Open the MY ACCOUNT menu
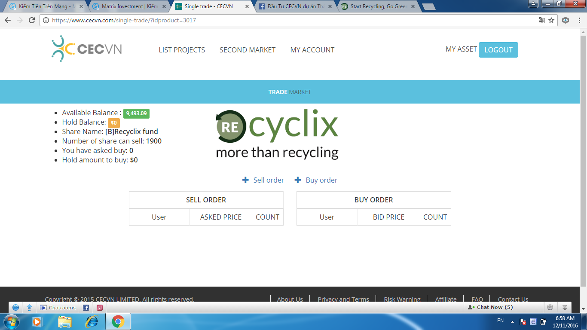This screenshot has width=587, height=330. [x=312, y=50]
